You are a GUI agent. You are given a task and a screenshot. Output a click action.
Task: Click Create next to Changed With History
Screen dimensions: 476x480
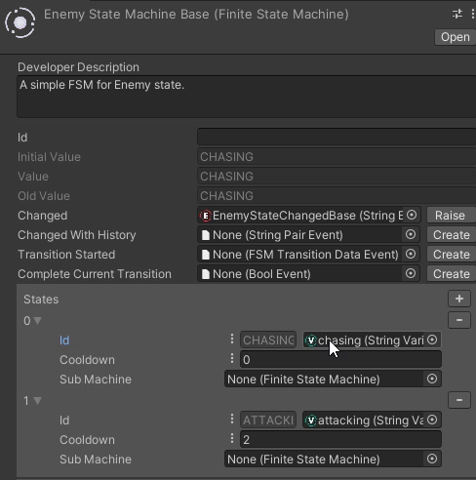click(x=452, y=235)
